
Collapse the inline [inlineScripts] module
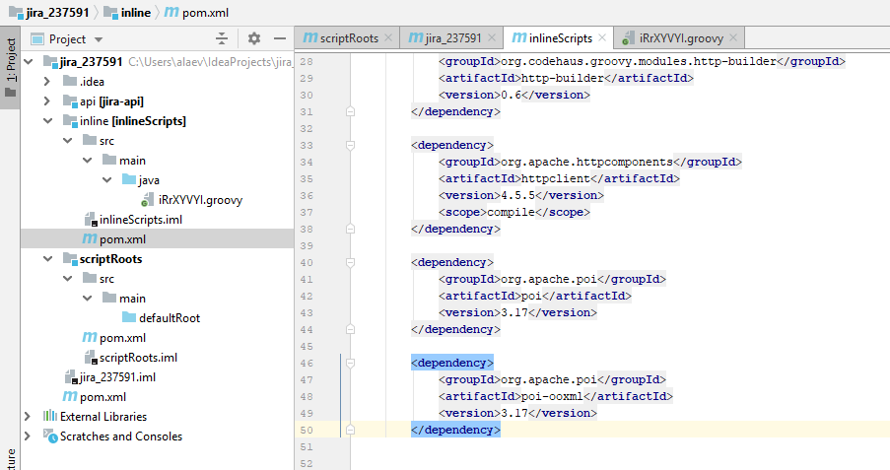tap(48, 121)
